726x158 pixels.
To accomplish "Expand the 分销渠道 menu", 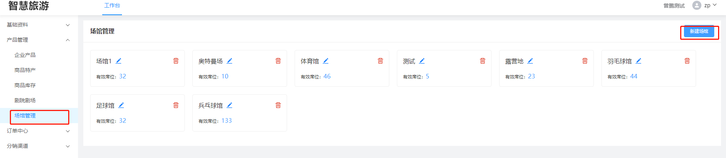I will click(x=38, y=146).
